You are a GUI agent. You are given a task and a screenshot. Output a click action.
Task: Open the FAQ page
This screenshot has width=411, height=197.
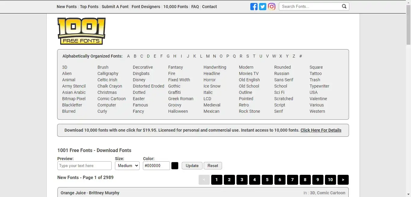click(195, 7)
